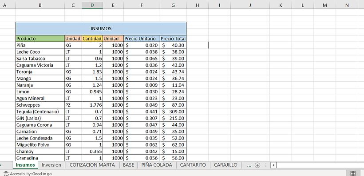Select the Caguama Victoria cell

(40, 65)
